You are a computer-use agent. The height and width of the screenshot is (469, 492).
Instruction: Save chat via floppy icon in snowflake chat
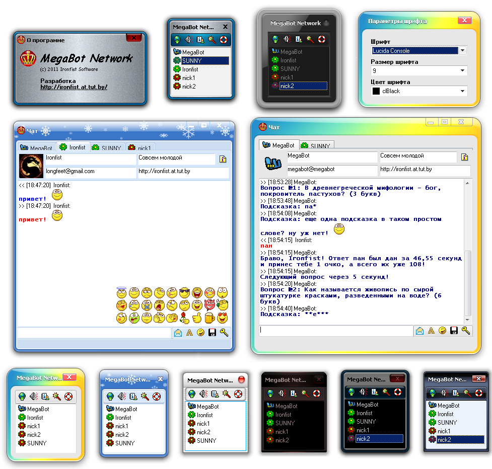pyautogui.click(x=213, y=332)
